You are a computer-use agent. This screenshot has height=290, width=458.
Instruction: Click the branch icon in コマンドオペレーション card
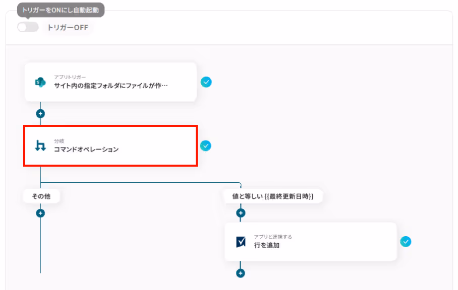pyautogui.click(x=40, y=146)
